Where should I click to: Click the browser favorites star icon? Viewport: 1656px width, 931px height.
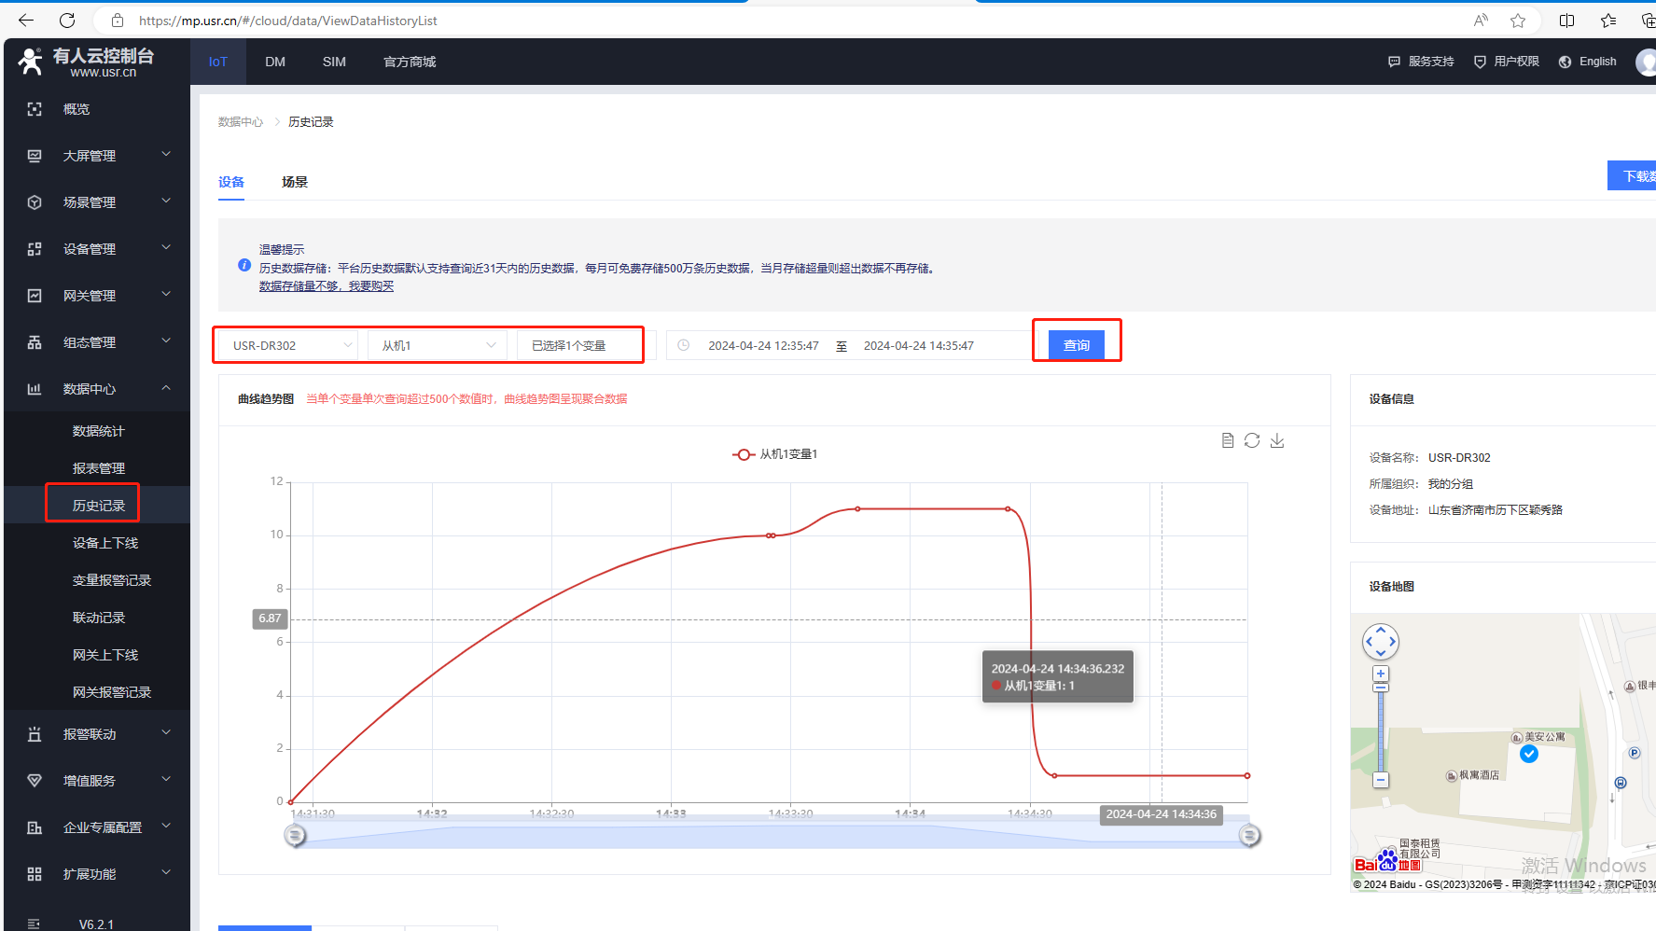point(1518,21)
